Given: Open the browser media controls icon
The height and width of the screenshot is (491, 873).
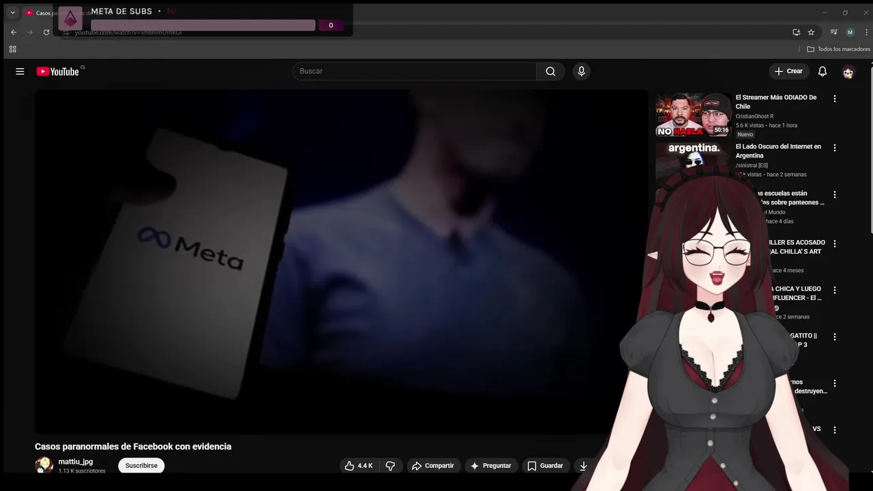Looking at the screenshot, I should pyautogui.click(x=833, y=32).
